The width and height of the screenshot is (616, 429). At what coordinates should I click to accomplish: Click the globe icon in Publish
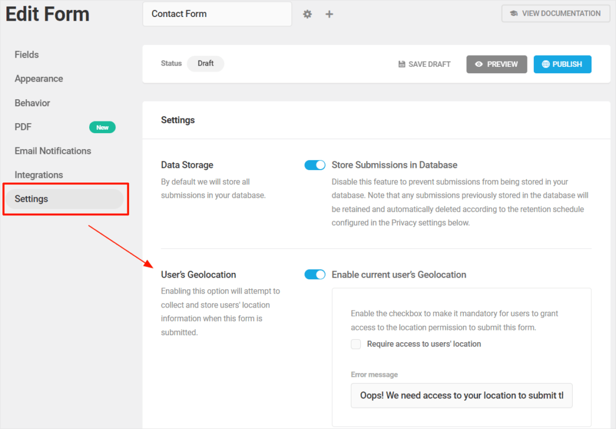(x=546, y=65)
